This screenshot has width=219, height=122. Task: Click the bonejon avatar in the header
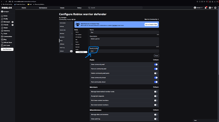(195, 8)
